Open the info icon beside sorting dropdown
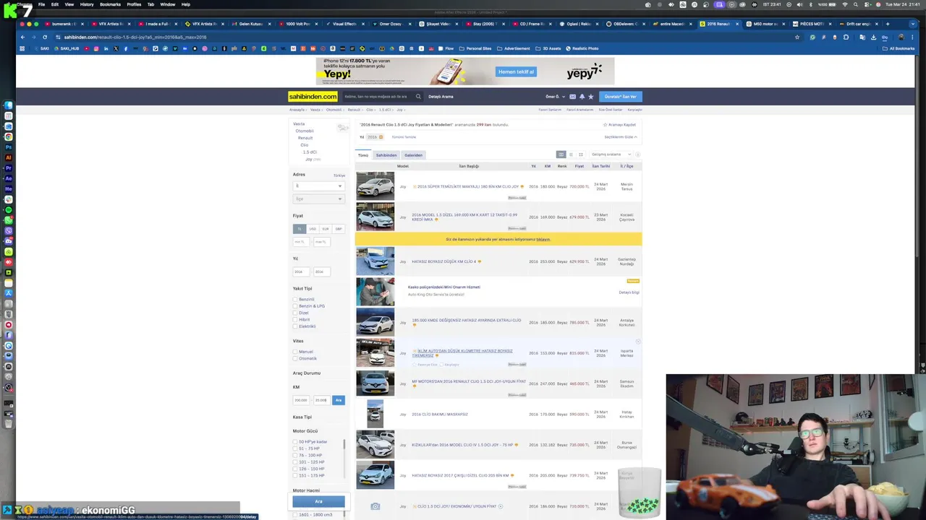 (637, 155)
